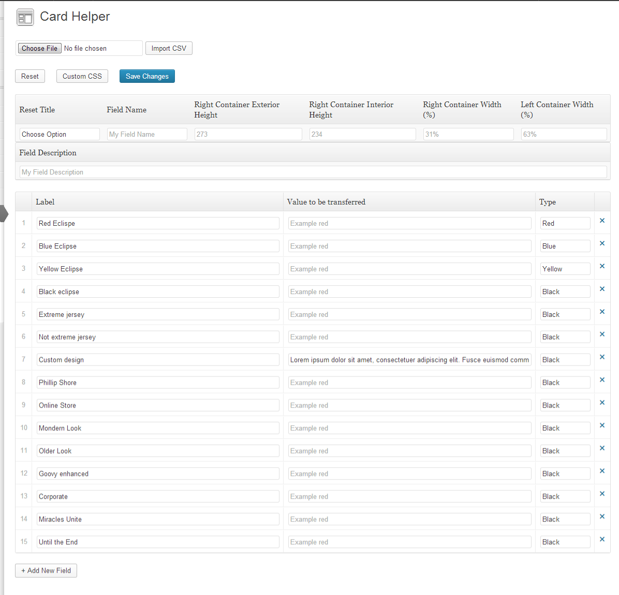Open the Type dropdown showing Yellow
Screen dimensions: 619x595
[565, 269]
